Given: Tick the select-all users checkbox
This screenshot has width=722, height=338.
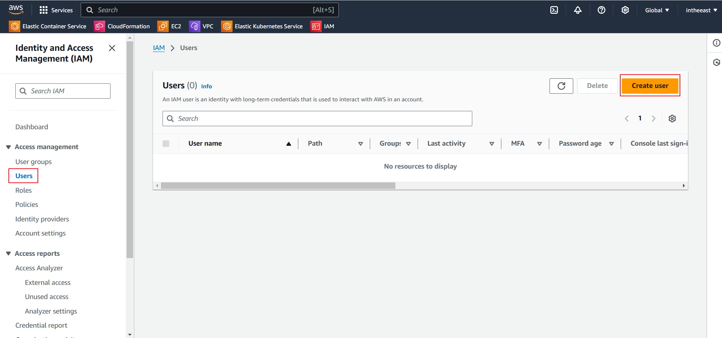Looking at the screenshot, I should (166, 144).
